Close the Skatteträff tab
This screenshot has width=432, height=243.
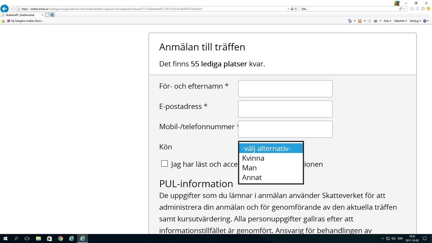(42, 15)
